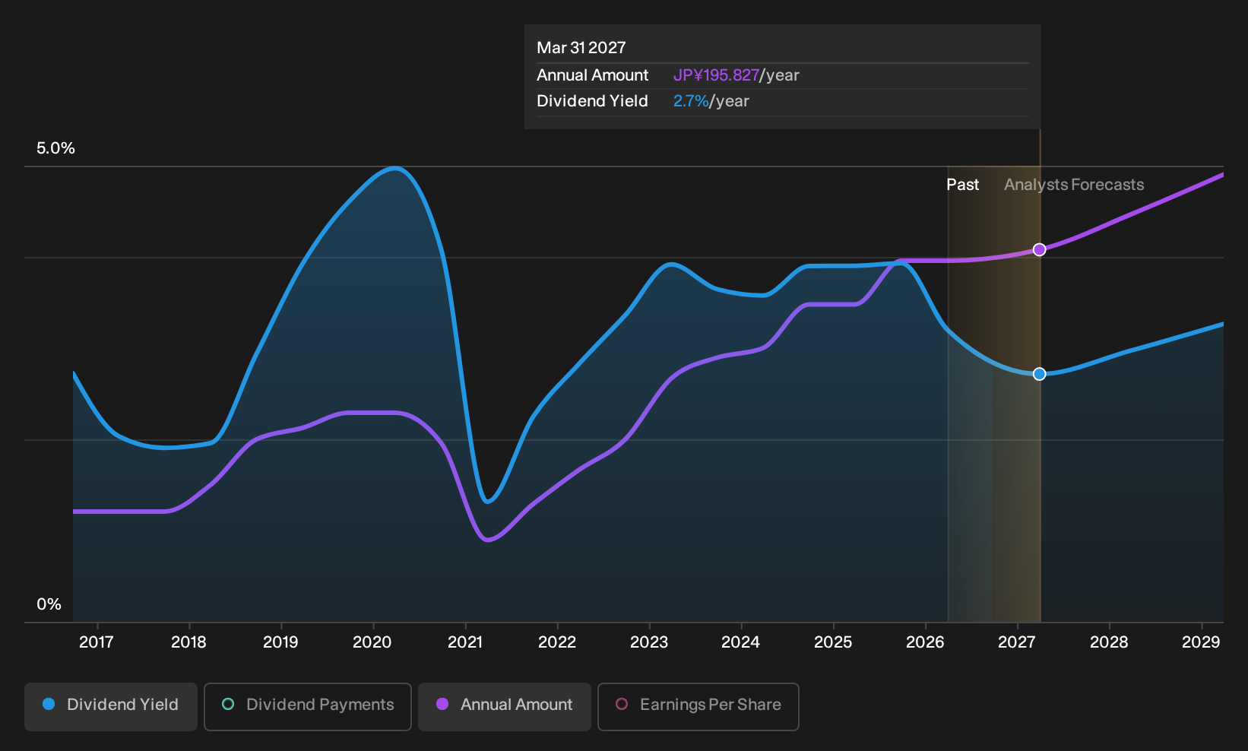Click the 2017 year label on the axis
The height and width of the screenshot is (751, 1248).
click(97, 642)
